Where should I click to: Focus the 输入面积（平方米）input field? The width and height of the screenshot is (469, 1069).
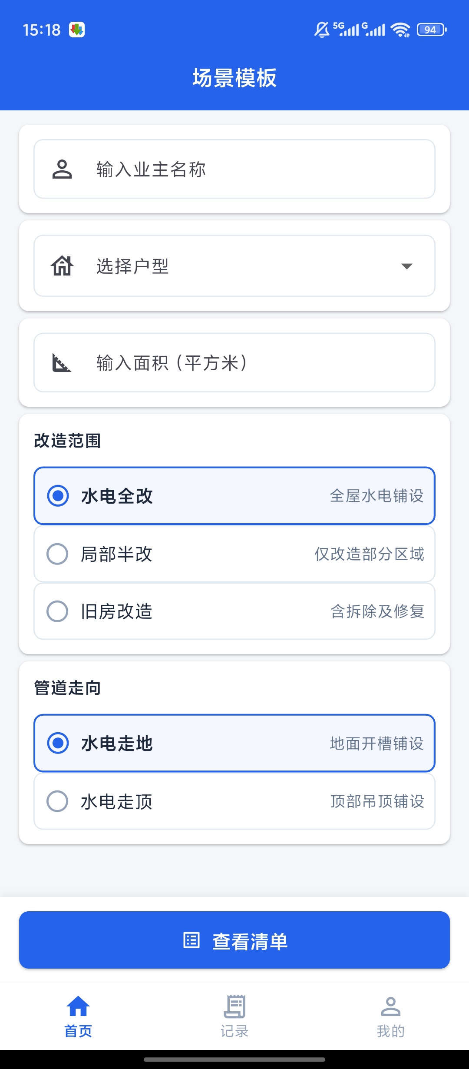pos(234,363)
